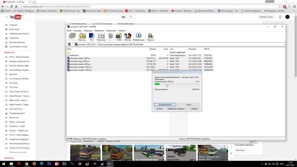Open Chrome from the taskbar

coord(26,164)
